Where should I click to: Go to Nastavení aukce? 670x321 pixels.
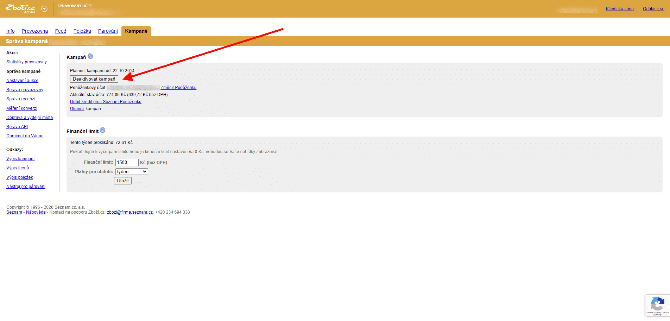tap(22, 81)
